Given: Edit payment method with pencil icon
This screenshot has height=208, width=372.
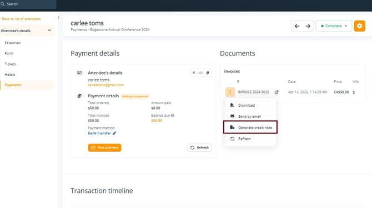Looking at the screenshot, I should (114, 133).
